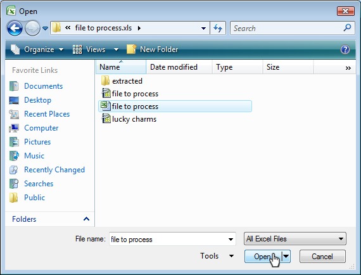Open Recently Changed link

click(54, 170)
